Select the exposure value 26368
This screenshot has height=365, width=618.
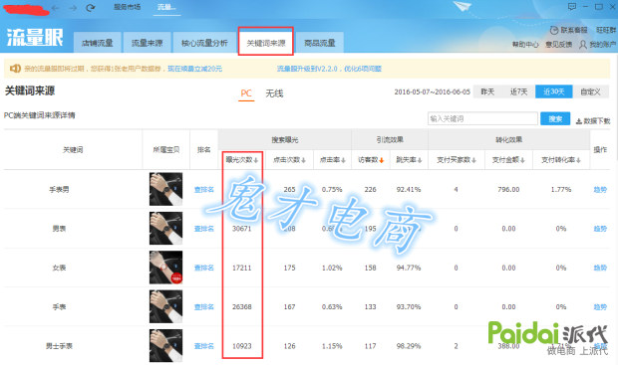[x=241, y=306]
